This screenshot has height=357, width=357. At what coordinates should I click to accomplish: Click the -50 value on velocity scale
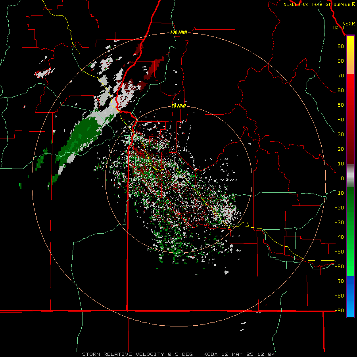[x=339, y=252]
